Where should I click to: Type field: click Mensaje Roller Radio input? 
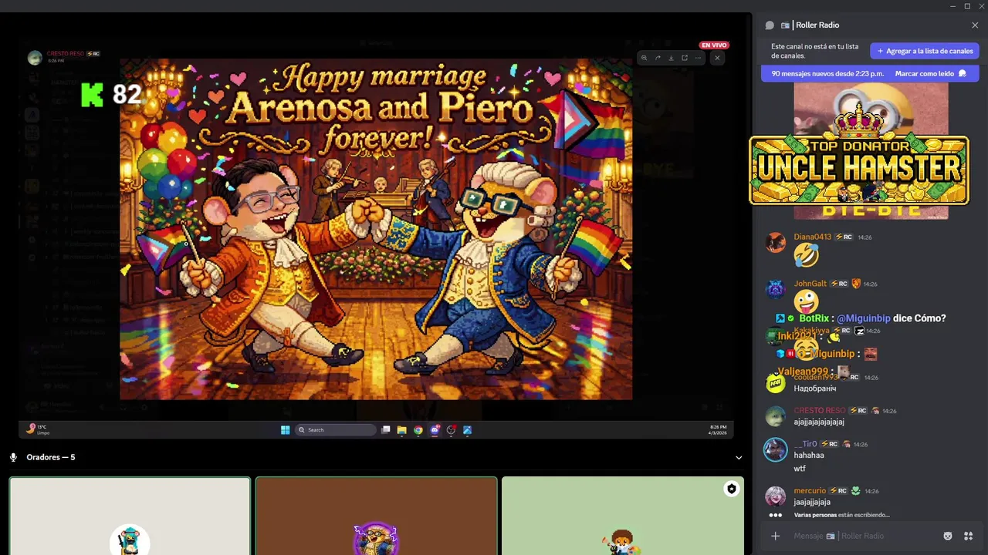coord(863,536)
